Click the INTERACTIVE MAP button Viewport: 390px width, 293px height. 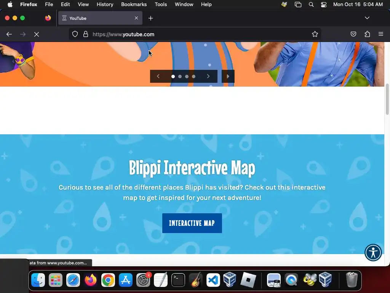(x=192, y=223)
